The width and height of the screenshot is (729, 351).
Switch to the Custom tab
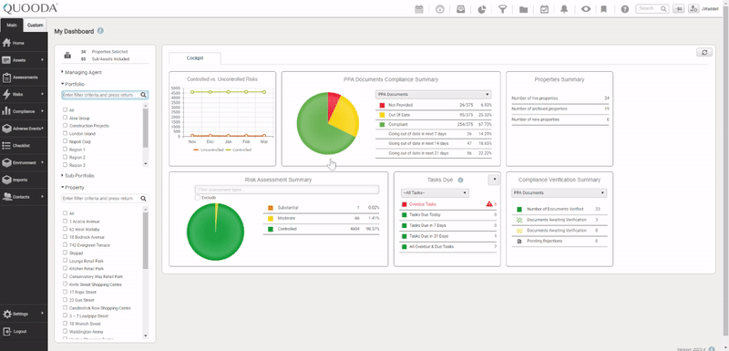tap(36, 26)
